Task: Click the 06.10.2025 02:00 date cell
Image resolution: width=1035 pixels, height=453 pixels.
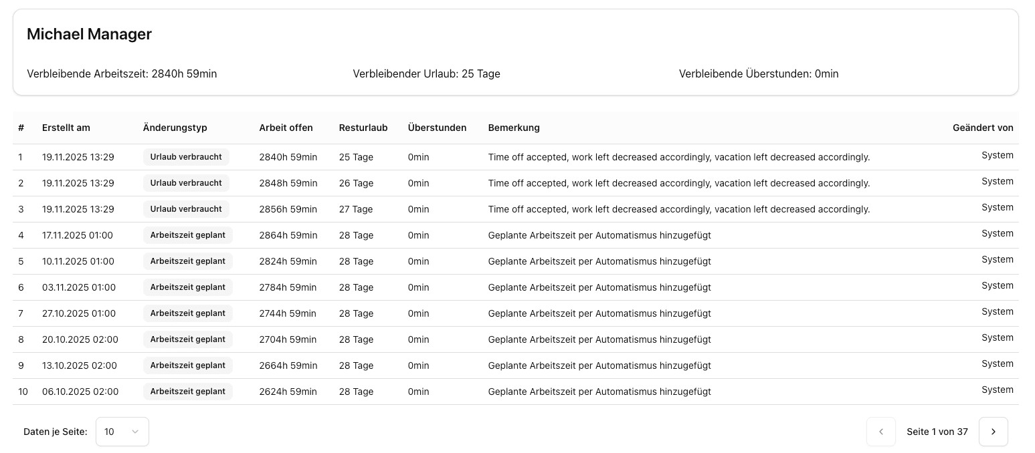Action: tap(80, 392)
